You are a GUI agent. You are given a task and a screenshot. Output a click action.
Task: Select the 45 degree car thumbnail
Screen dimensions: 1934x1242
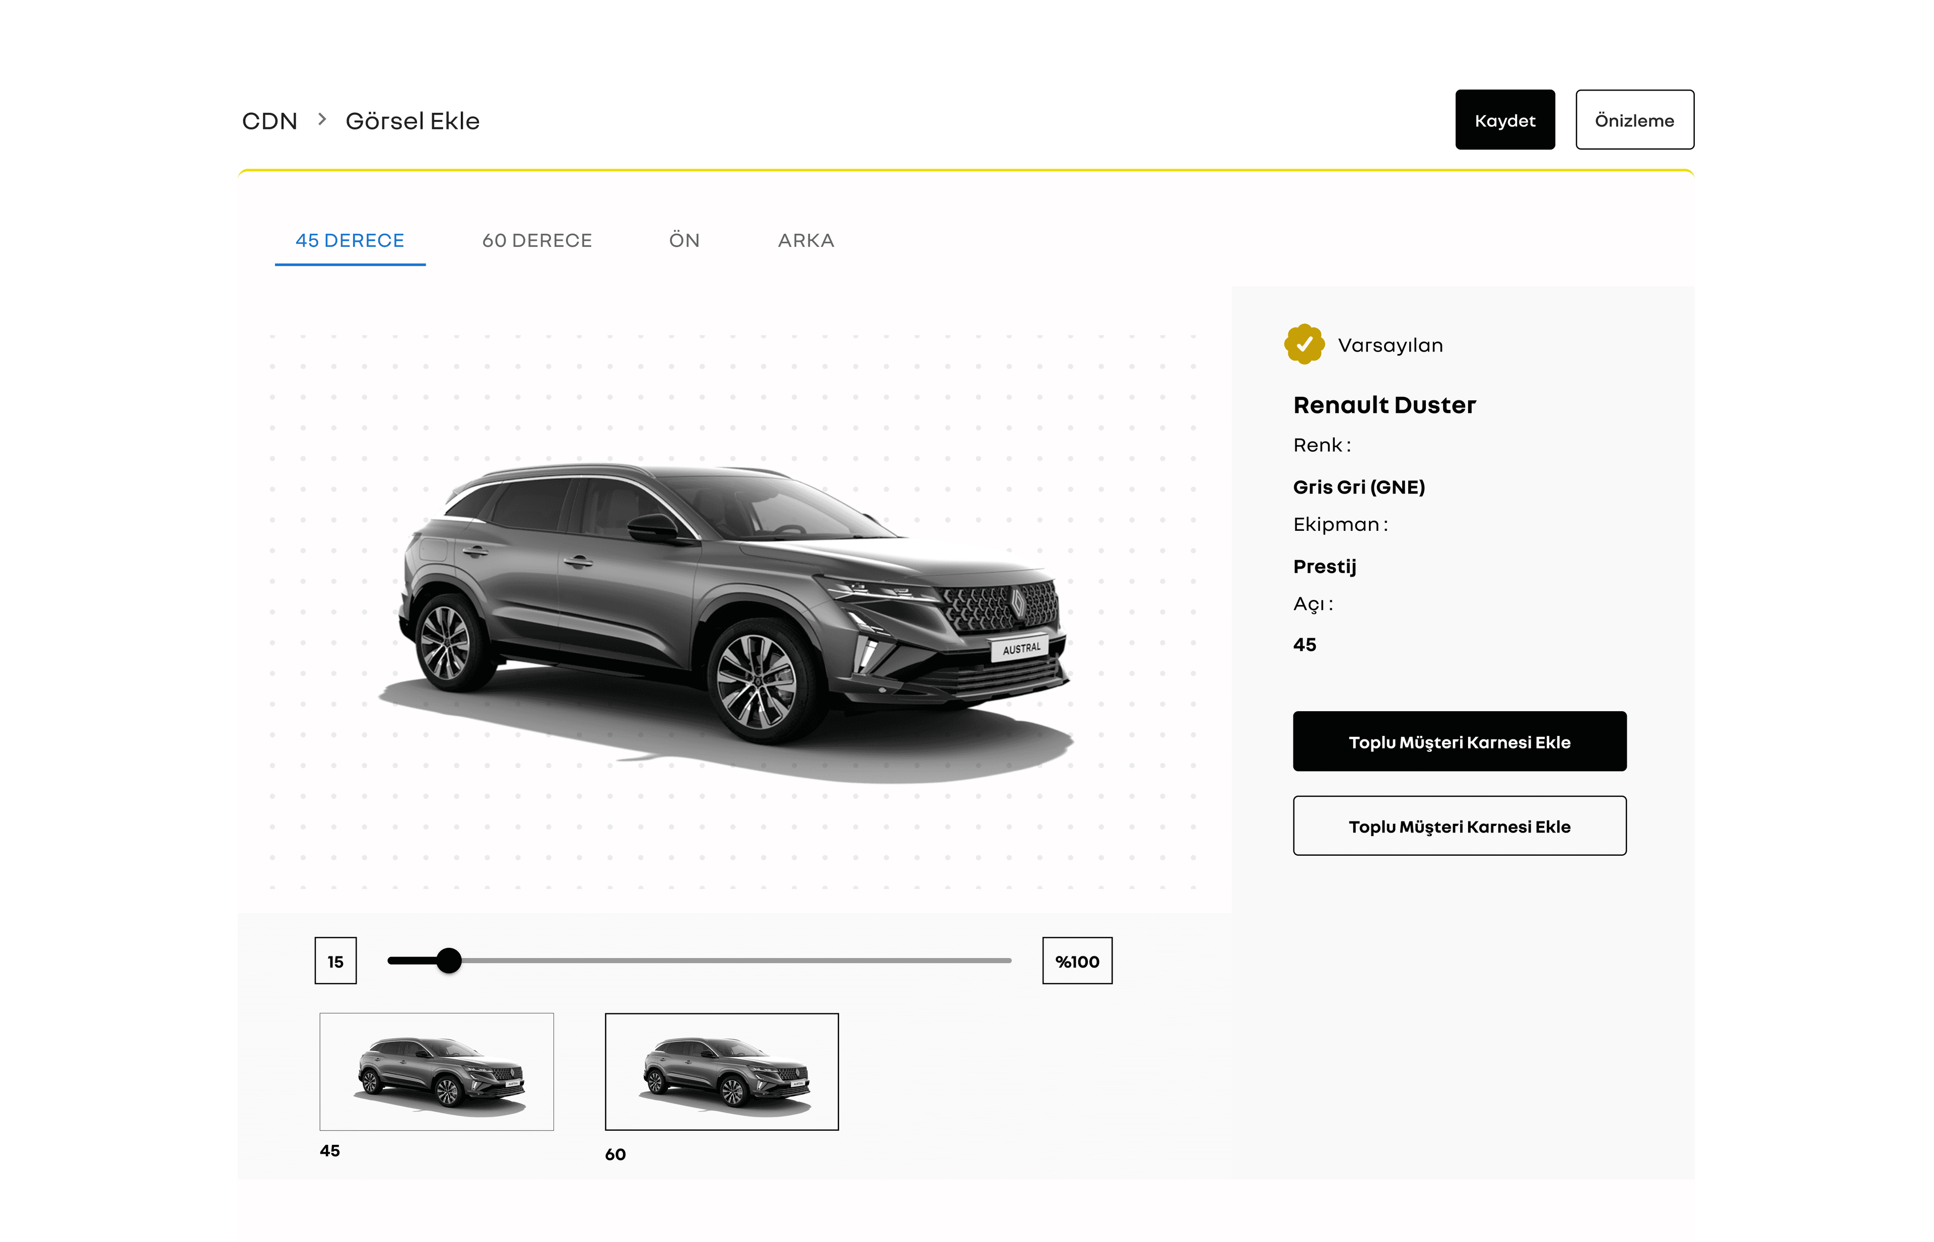[436, 1071]
